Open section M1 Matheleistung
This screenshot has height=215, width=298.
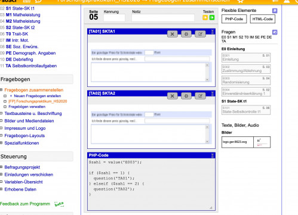[23, 15]
